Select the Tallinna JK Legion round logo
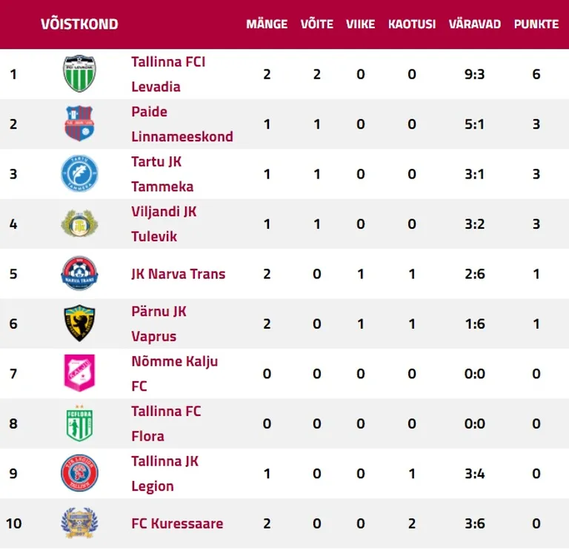The height and width of the screenshot is (550, 569). coord(79,473)
